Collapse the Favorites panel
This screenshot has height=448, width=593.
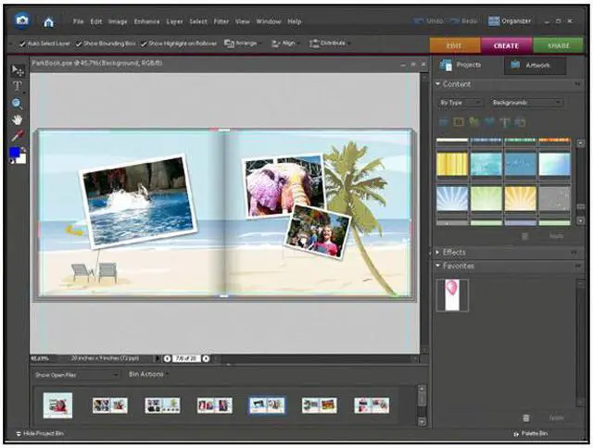coord(438,266)
